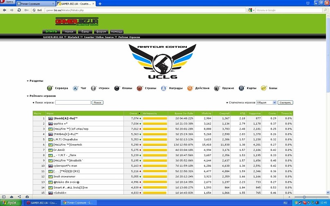Open the Награды section icon
Viewport: 330px width, 206px height.
pos(164,88)
